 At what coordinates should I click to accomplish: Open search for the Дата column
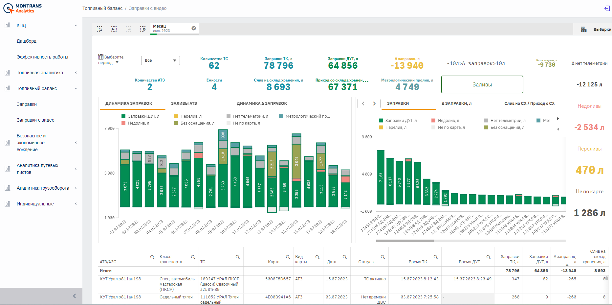pyautogui.click(x=345, y=257)
